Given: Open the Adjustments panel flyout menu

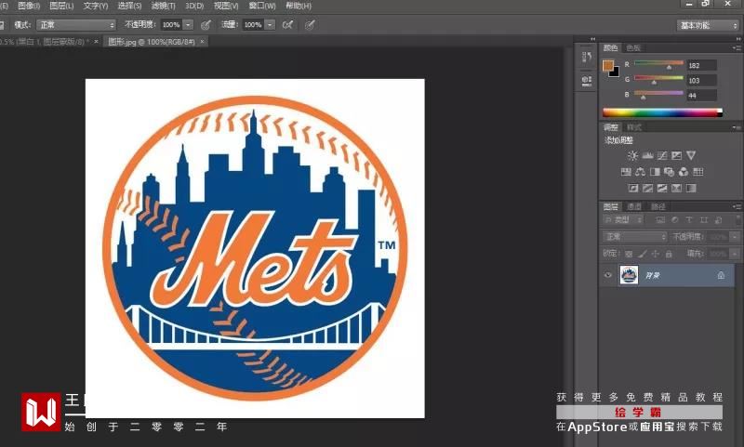Looking at the screenshot, I should (736, 127).
